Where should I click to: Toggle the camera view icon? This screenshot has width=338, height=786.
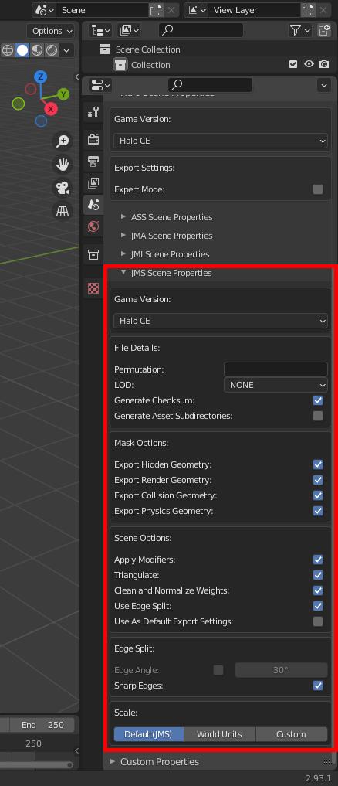point(63,188)
